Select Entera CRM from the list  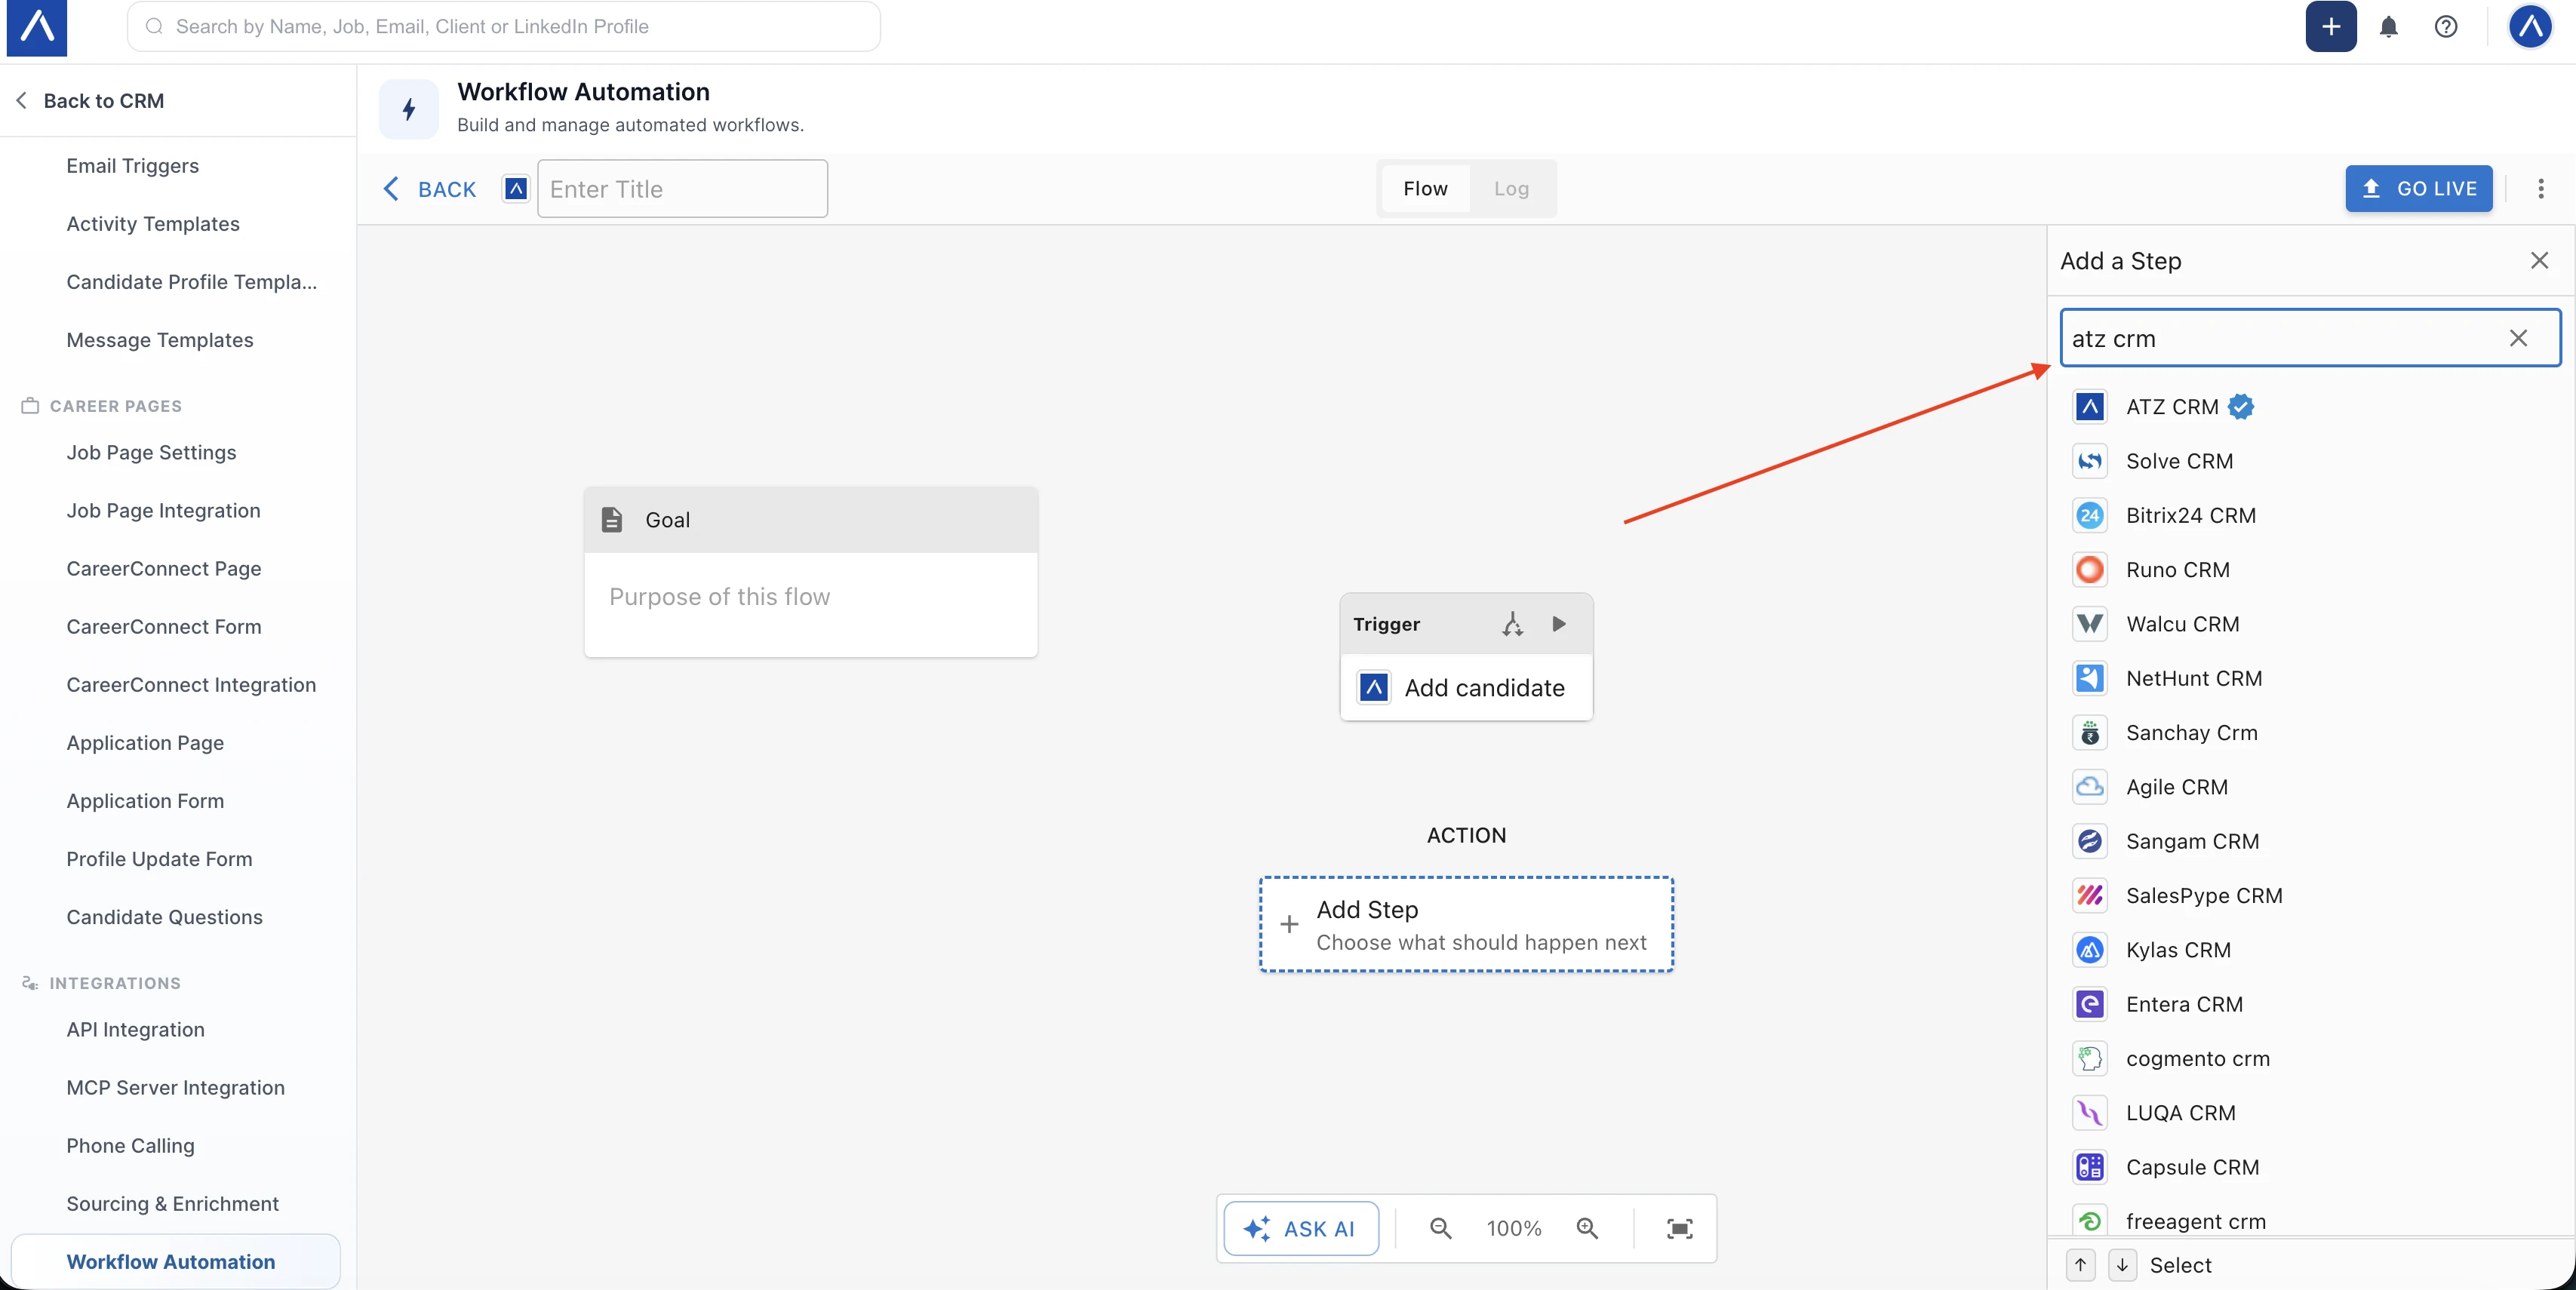2312,1005
